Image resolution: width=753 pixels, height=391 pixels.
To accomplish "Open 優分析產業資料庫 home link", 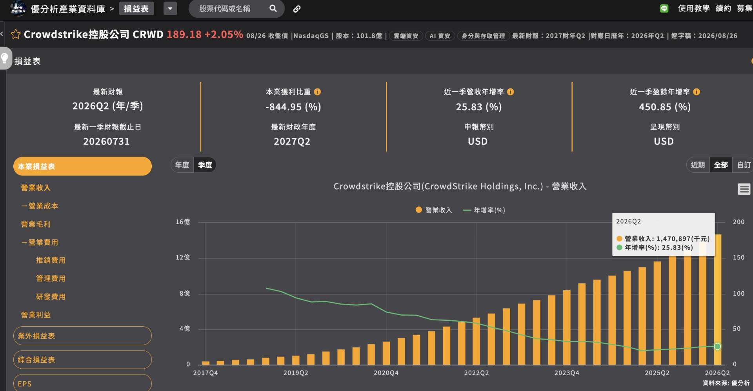I will click(x=68, y=9).
